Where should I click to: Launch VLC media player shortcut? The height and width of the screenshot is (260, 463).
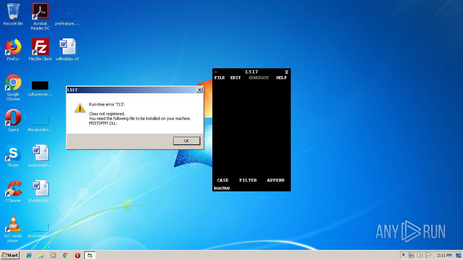13,229
